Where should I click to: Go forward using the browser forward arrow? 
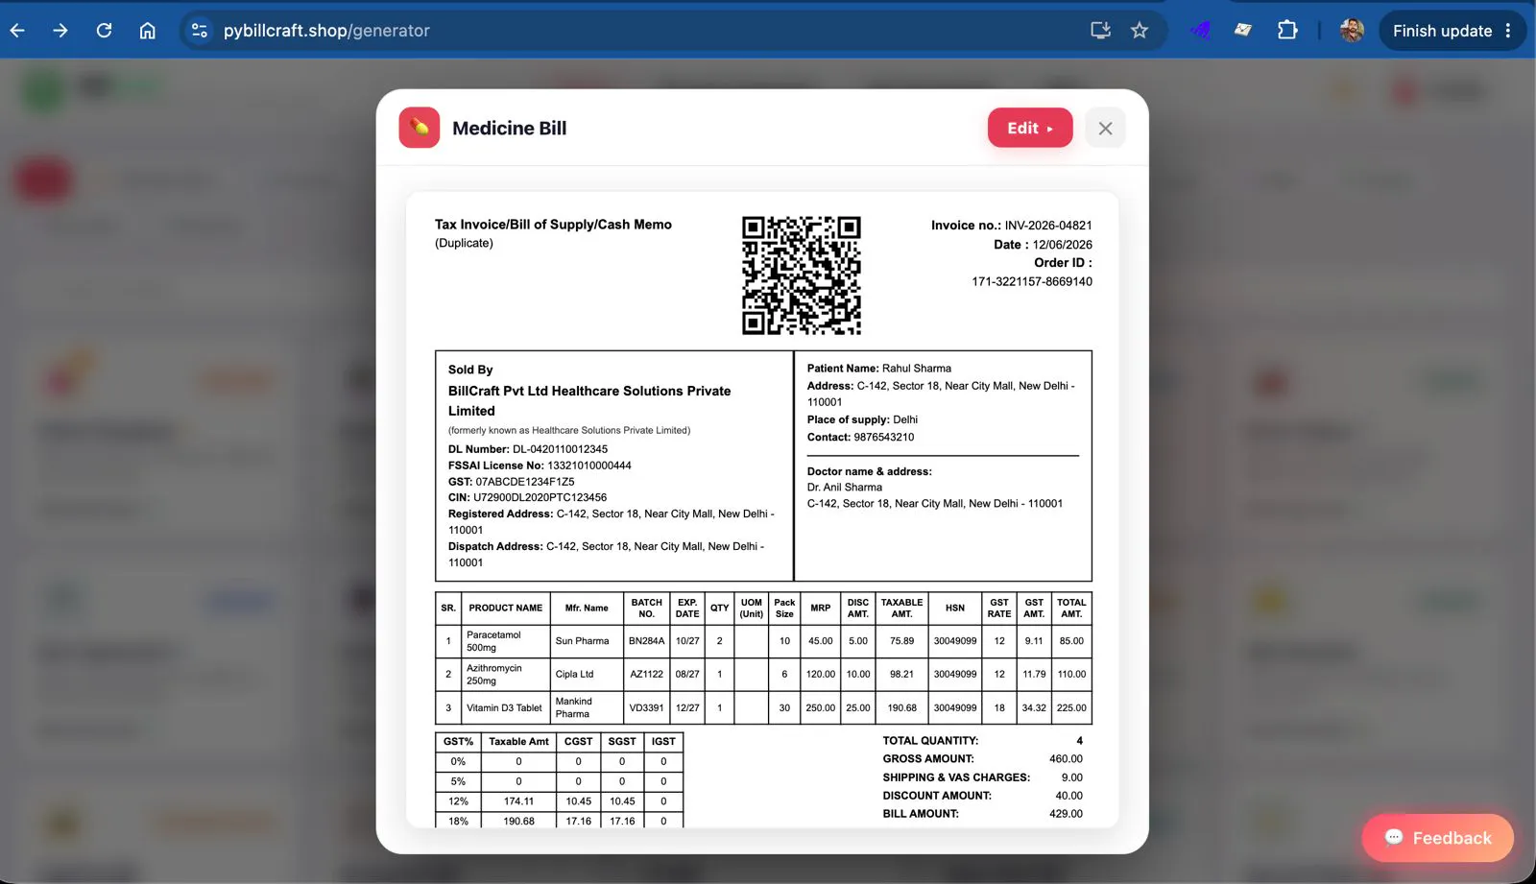(x=60, y=31)
